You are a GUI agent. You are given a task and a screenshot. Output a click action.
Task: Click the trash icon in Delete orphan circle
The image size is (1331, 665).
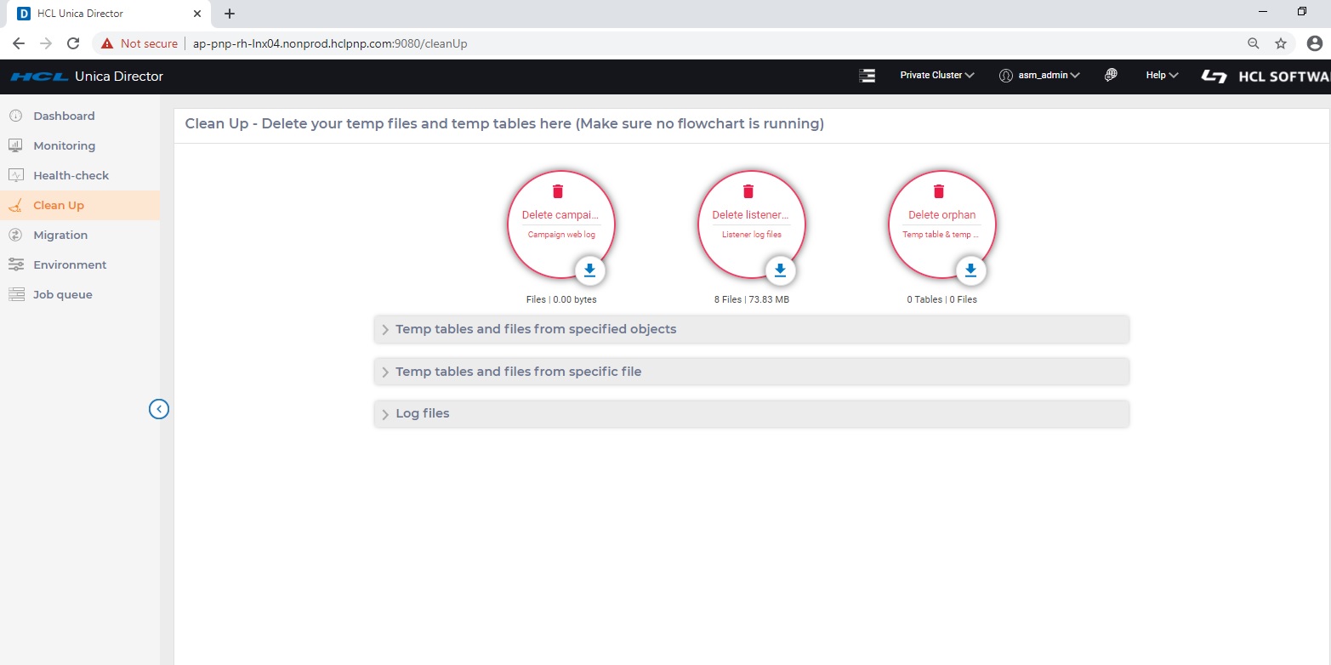(939, 191)
